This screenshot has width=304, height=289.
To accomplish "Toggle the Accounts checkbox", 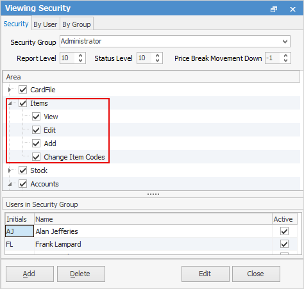I will pyautogui.click(x=22, y=184).
